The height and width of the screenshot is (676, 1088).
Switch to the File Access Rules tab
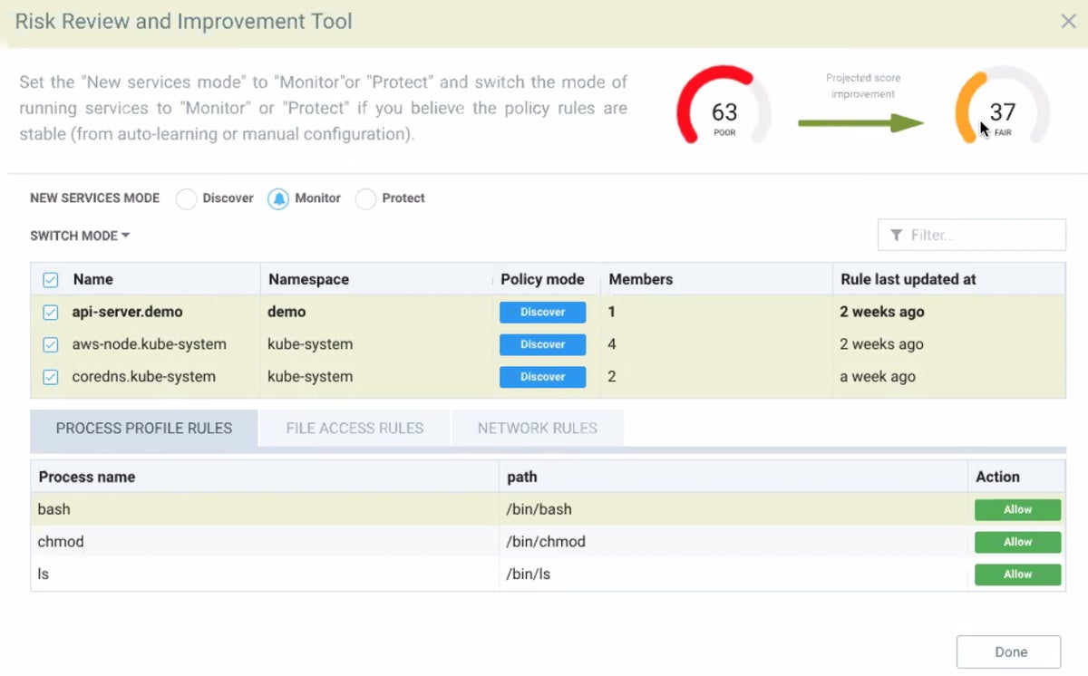(355, 428)
